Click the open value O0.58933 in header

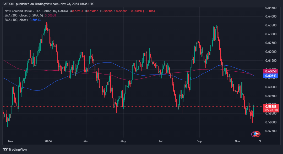pos(76,11)
